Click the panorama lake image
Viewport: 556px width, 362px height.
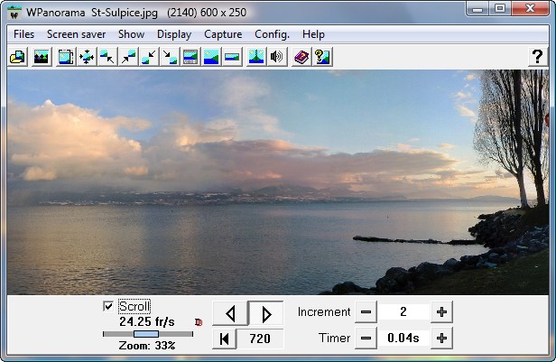278,182
